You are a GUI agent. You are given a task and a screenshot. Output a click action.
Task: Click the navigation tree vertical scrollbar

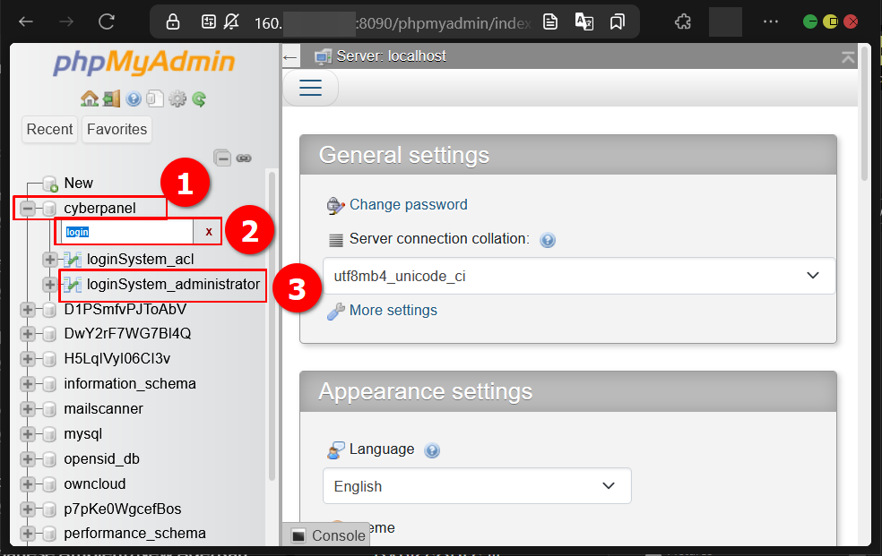point(272,326)
